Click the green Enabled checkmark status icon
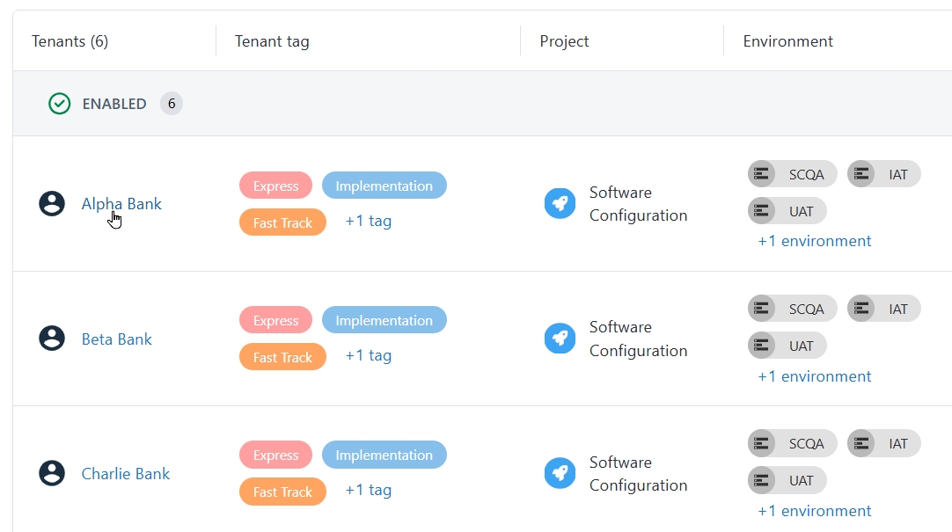952x532 pixels. (59, 104)
